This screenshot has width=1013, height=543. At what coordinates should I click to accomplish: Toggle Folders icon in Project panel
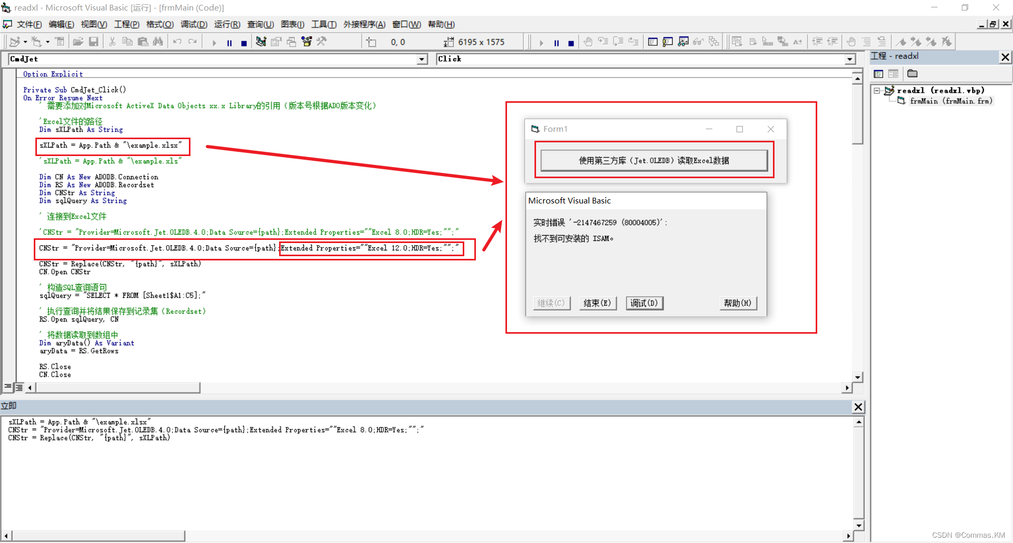coord(912,74)
